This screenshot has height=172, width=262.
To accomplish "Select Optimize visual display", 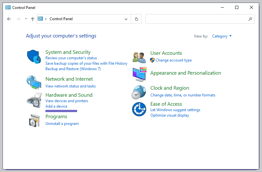I will point(170,115).
